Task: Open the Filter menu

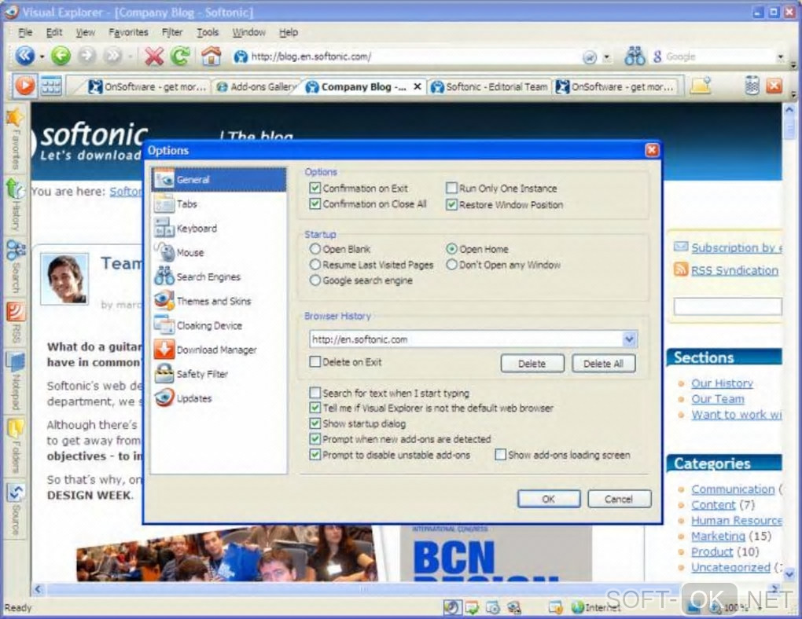Action: point(172,32)
